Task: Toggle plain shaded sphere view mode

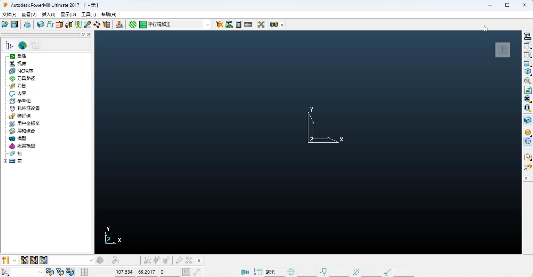Action: [527, 133]
